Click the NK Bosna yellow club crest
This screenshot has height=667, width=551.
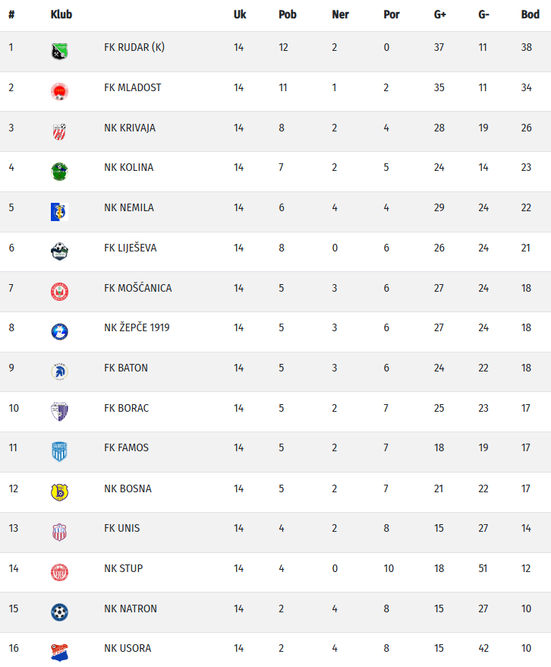coord(59,492)
